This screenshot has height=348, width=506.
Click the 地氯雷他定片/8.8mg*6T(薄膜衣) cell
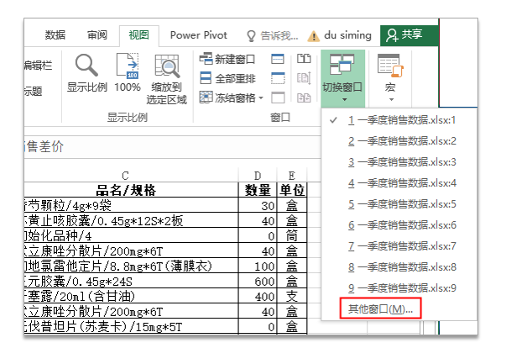pyautogui.click(x=132, y=266)
